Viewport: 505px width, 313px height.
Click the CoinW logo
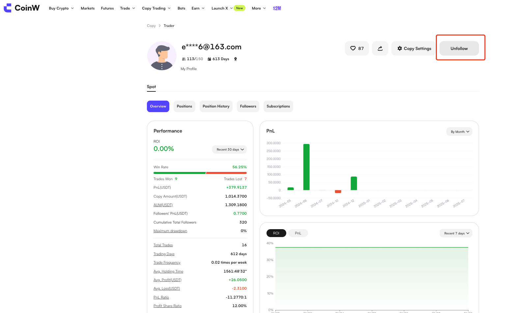point(22,8)
